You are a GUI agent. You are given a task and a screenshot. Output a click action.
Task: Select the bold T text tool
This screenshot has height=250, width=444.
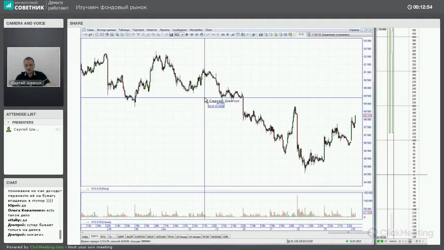(138, 34)
